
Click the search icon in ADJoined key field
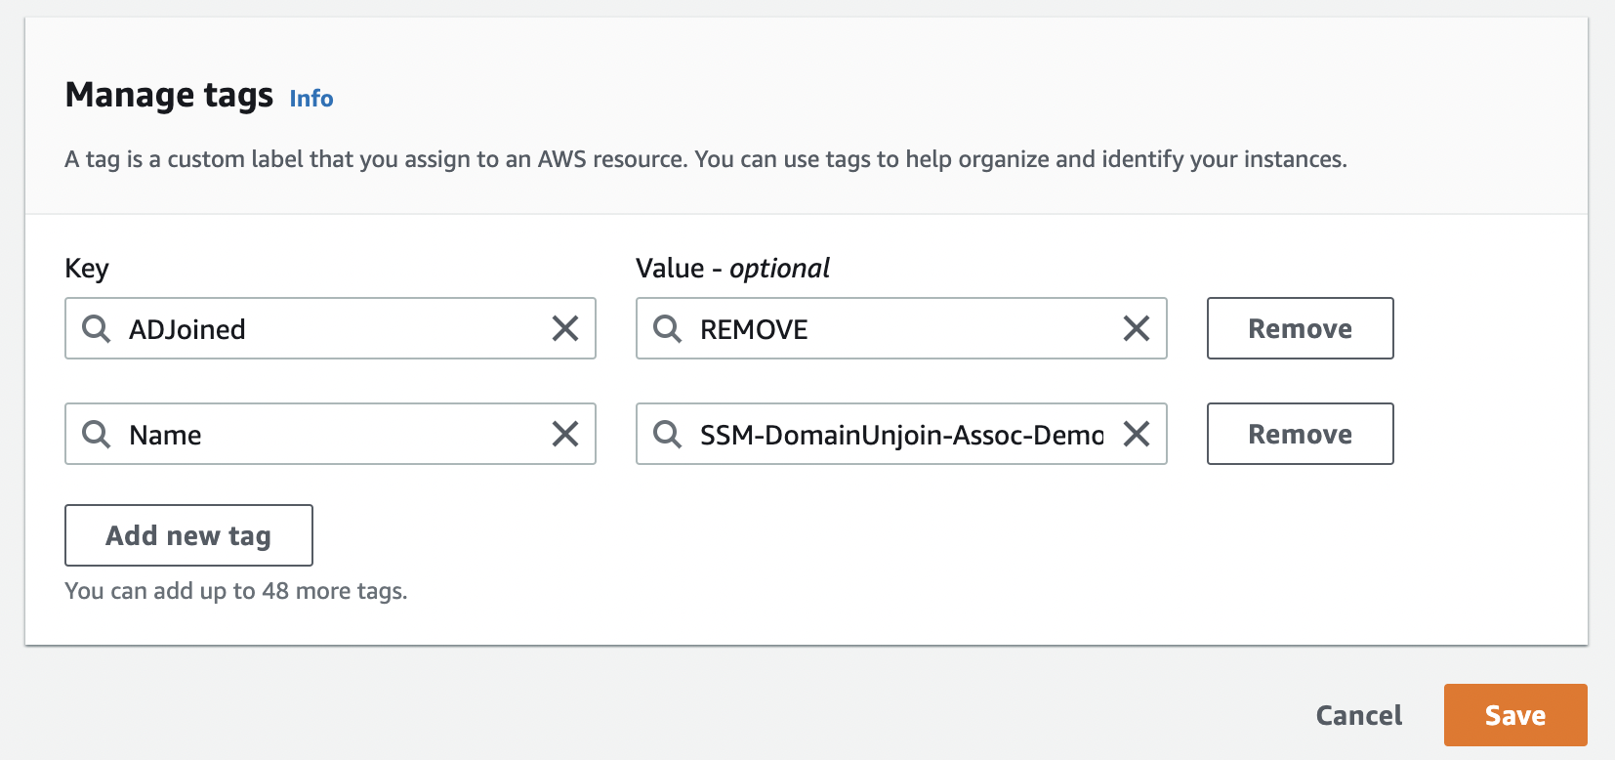tap(96, 329)
